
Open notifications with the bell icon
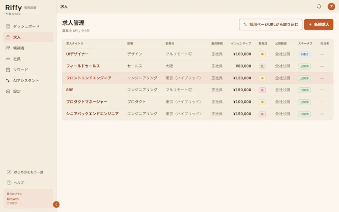pos(319,6)
